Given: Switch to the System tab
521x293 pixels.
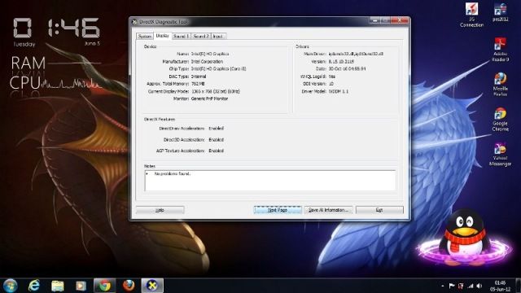Looking at the screenshot, I should pos(145,36).
